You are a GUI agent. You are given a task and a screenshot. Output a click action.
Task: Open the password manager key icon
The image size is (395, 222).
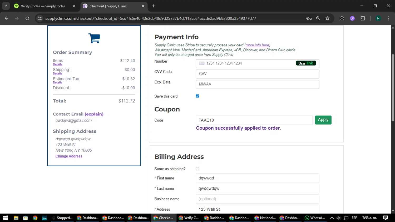[309, 18]
